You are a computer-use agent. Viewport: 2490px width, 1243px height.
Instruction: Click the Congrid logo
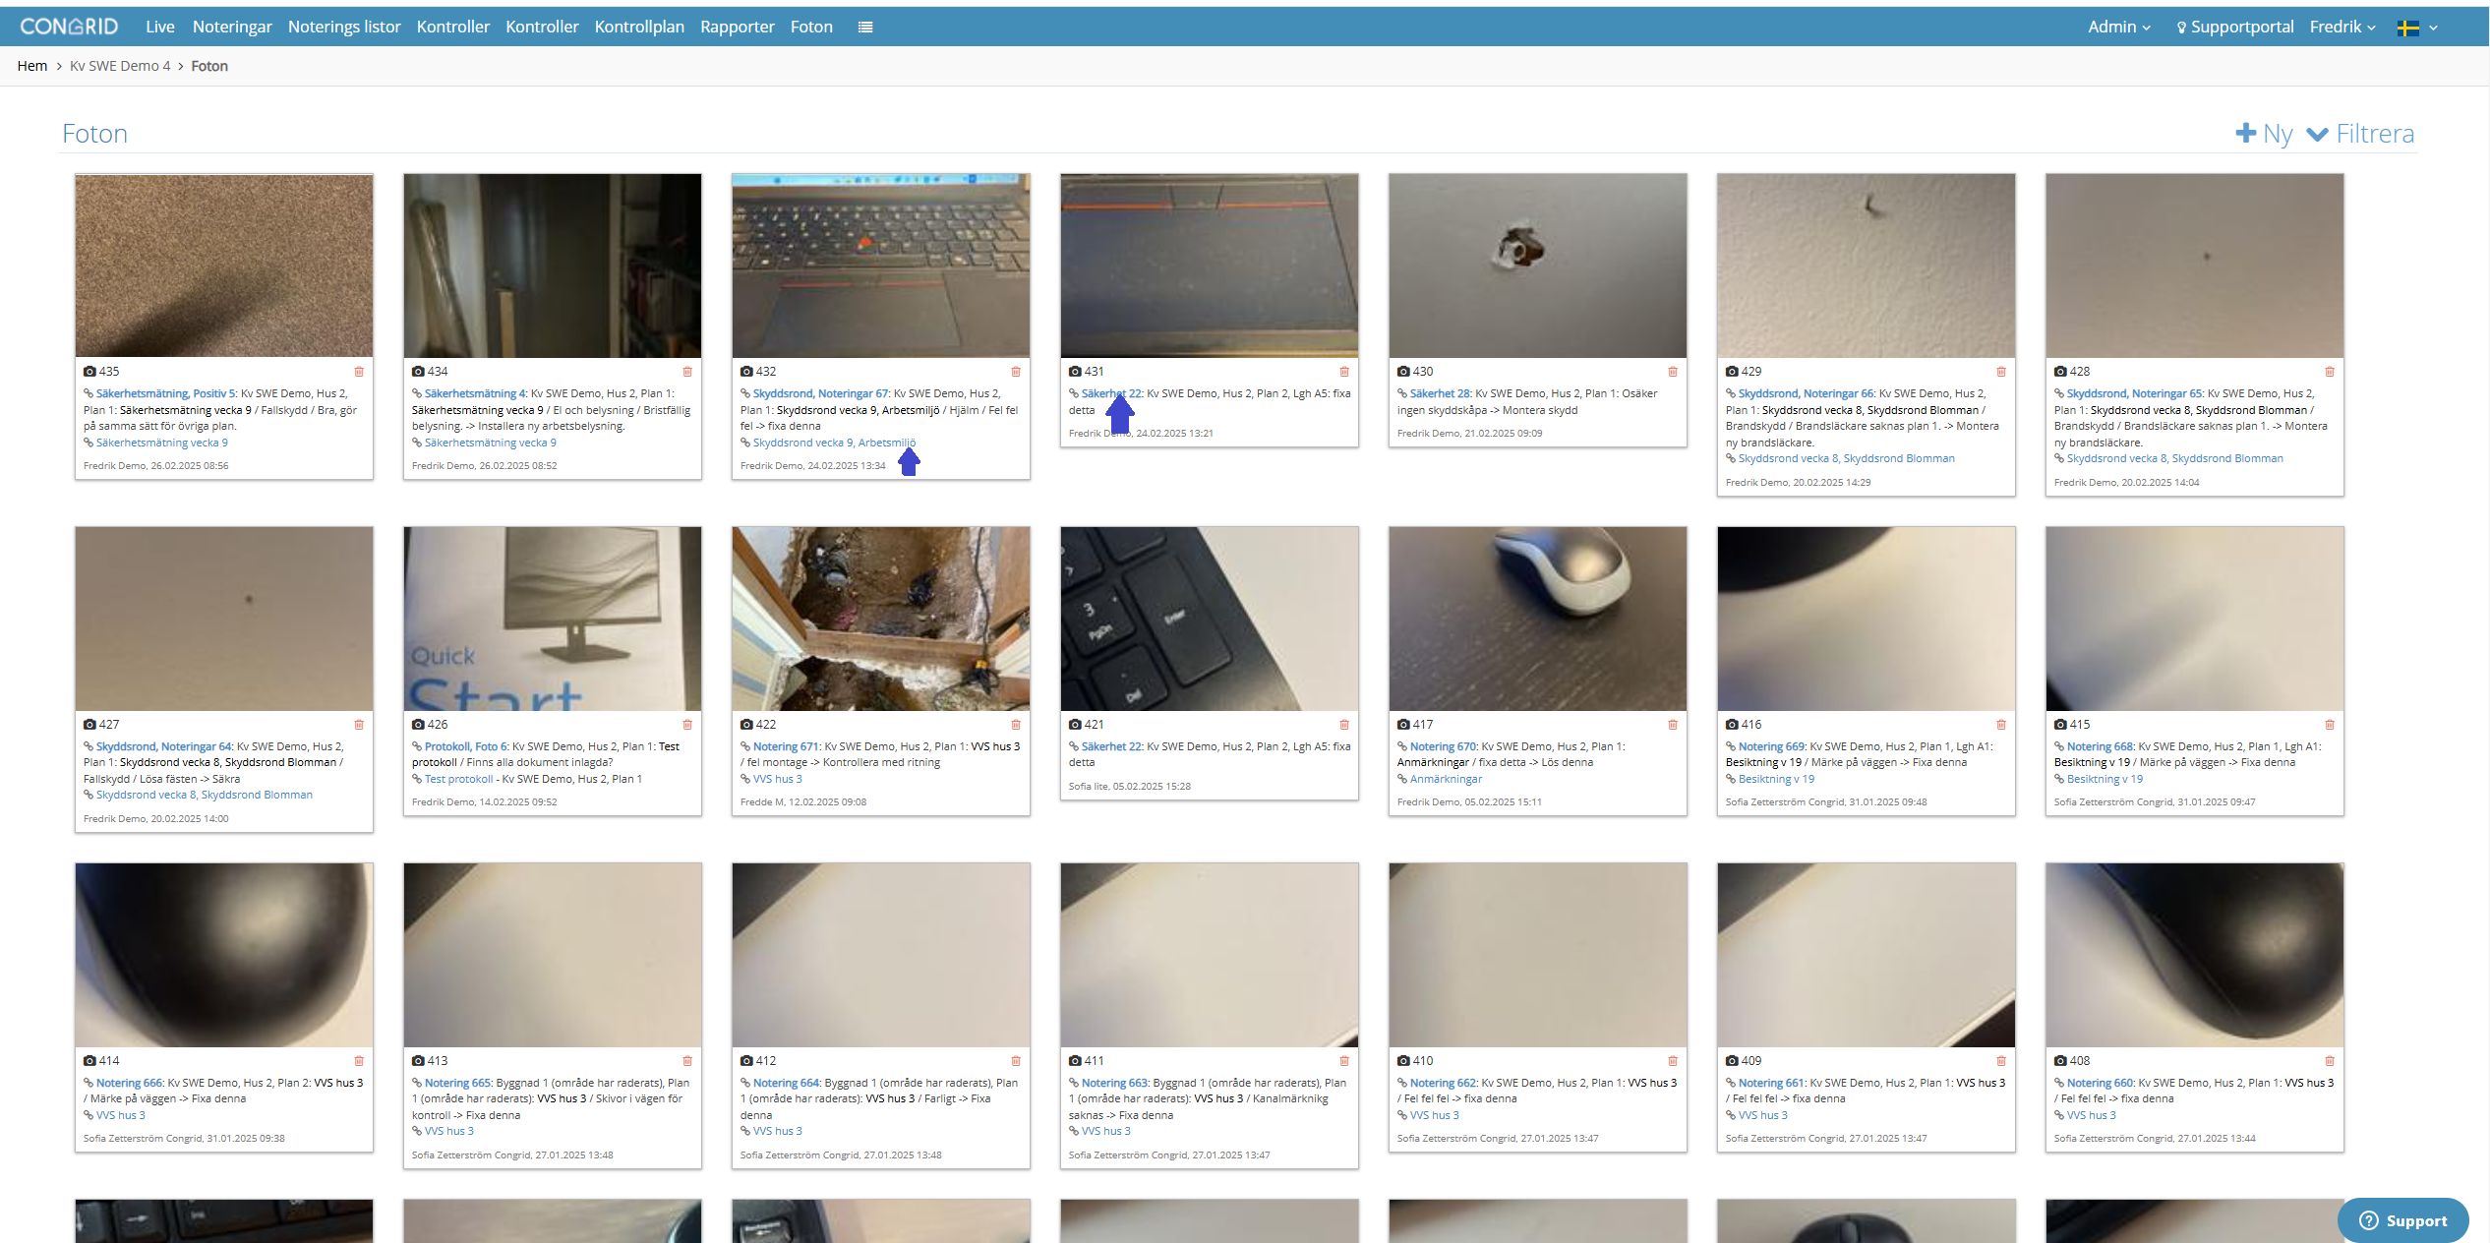(69, 27)
